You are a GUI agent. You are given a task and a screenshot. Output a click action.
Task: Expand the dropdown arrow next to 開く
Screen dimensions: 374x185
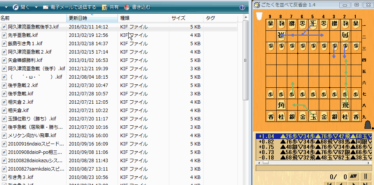[x=36, y=7]
